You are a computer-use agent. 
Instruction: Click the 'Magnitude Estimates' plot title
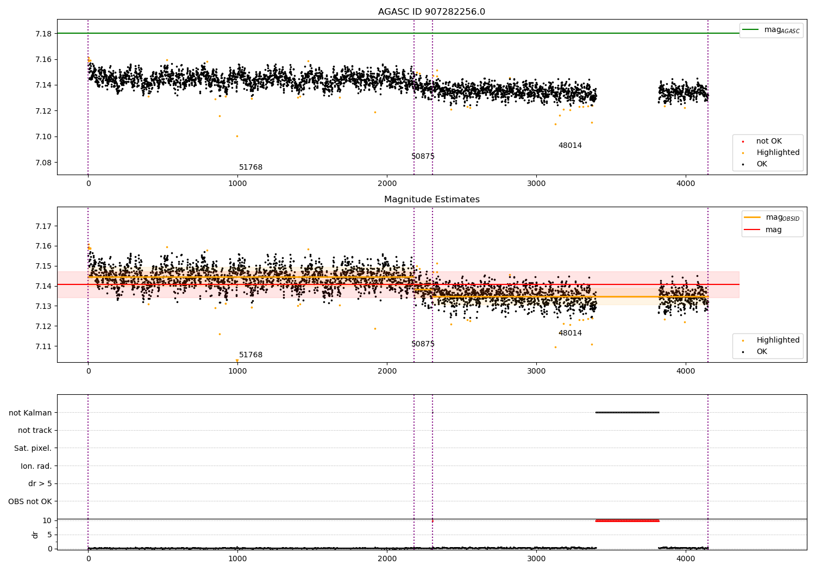(x=431, y=200)
